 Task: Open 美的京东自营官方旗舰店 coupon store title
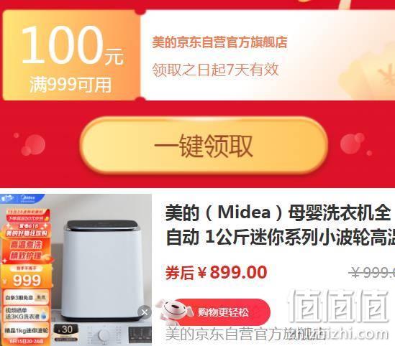[219, 42]
